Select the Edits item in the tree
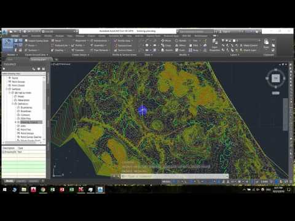295x221 pixels. 23,126
